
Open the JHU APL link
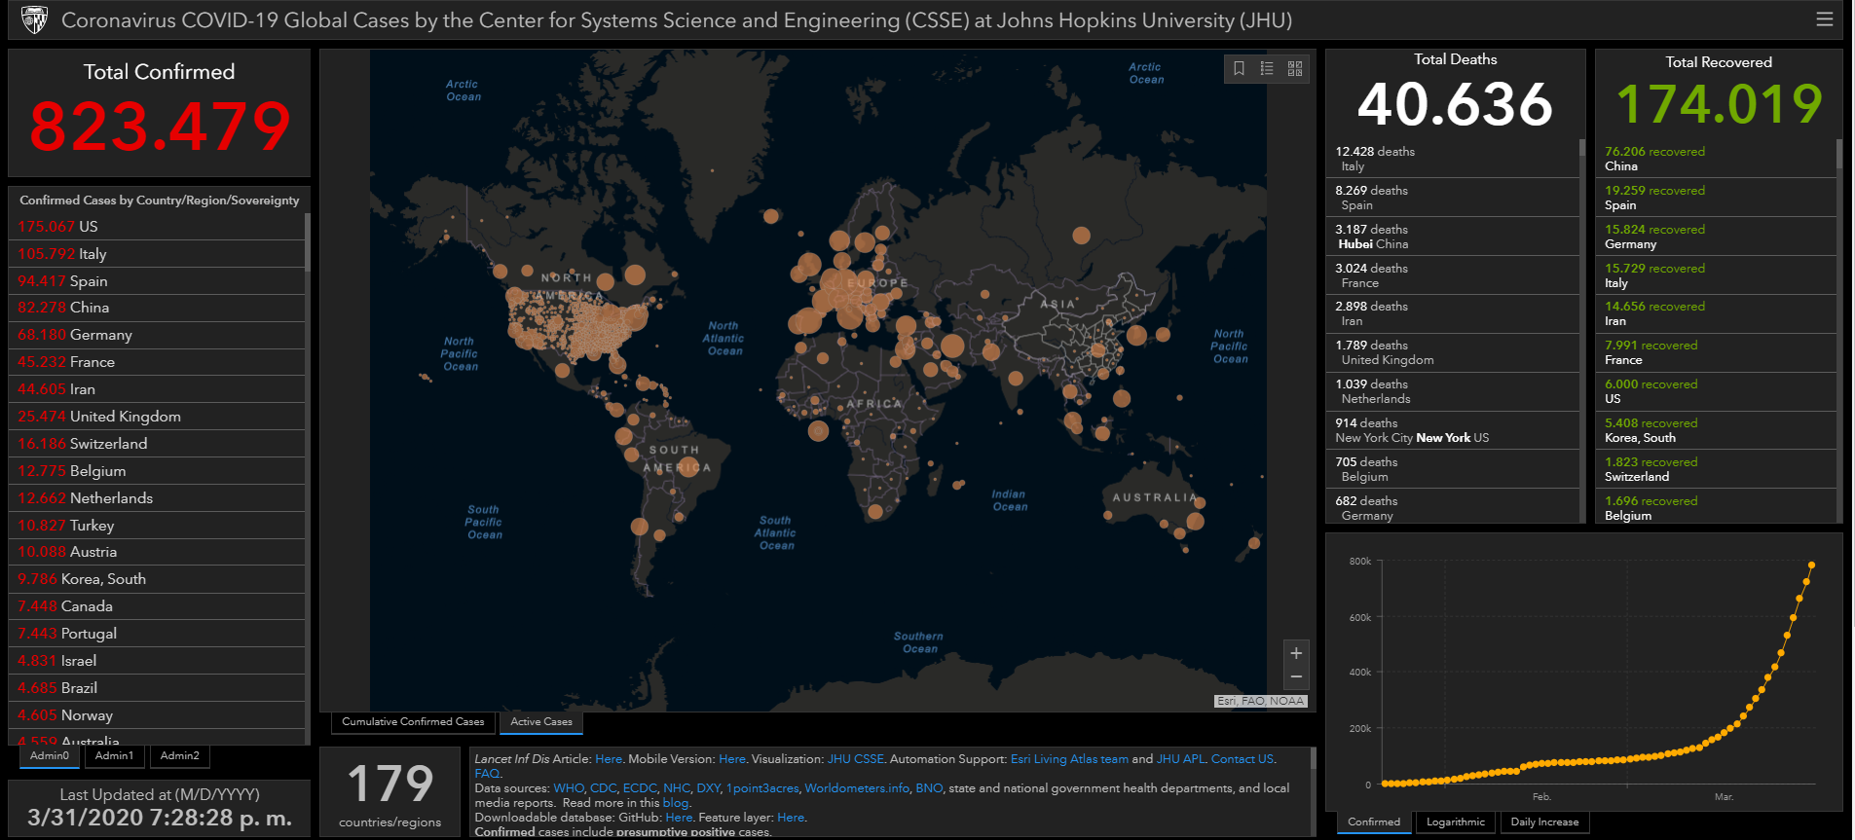pos(1180,759)
